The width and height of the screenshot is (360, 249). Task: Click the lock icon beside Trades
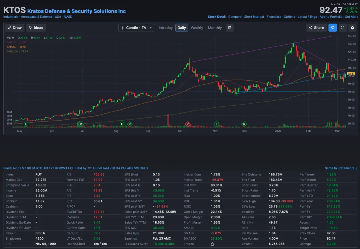[212, 244]
